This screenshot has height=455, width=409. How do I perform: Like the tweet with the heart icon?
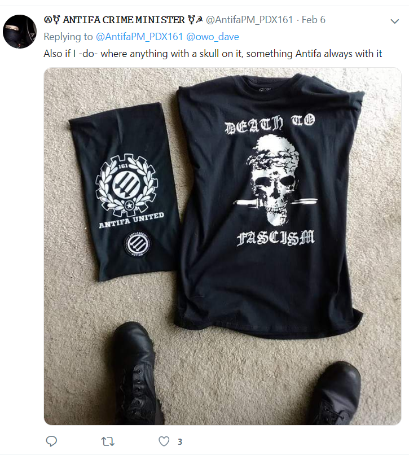click(x=164, y=441)
